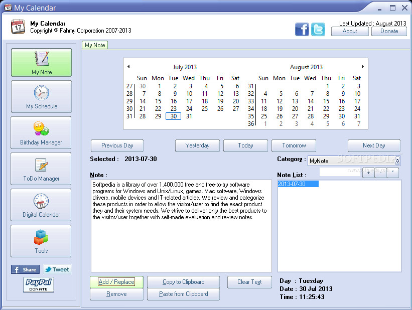The height and width of the screenshot is (310, 412).
Task: Select July 22 in the calendar
Action: coord(158,109)
